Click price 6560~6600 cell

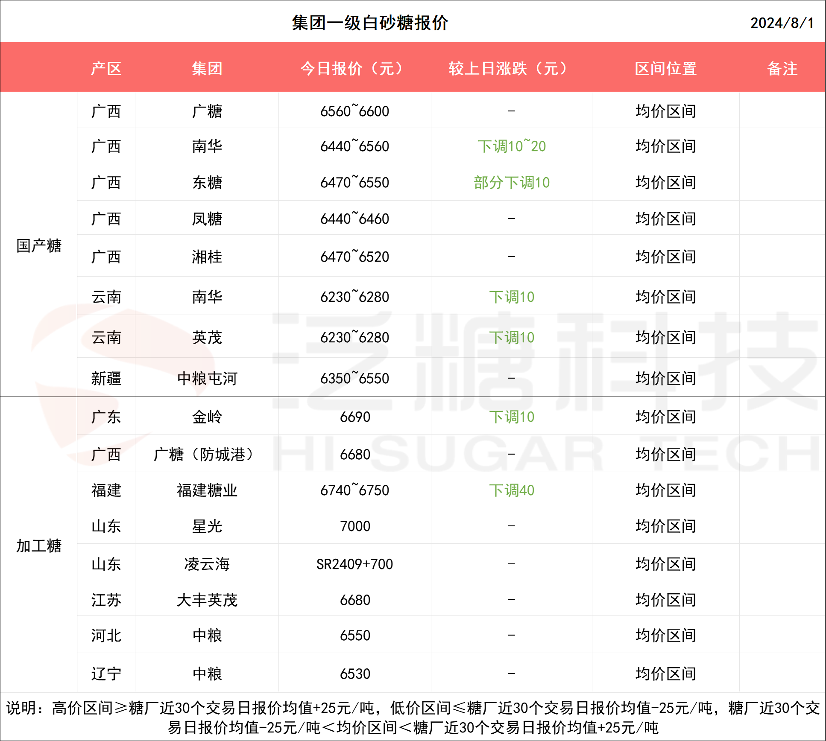click(354, 111)
